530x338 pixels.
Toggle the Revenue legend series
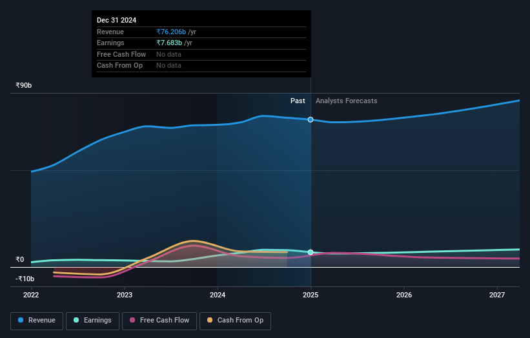(x=37, y=321)
